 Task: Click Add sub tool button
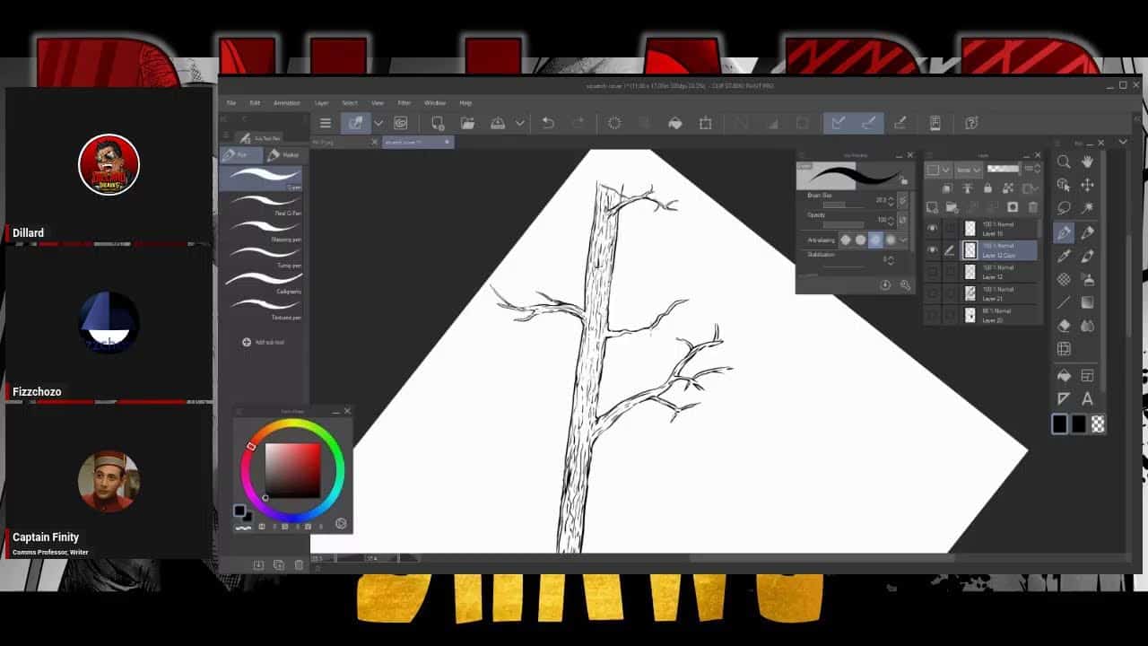(x=263, y=342)
